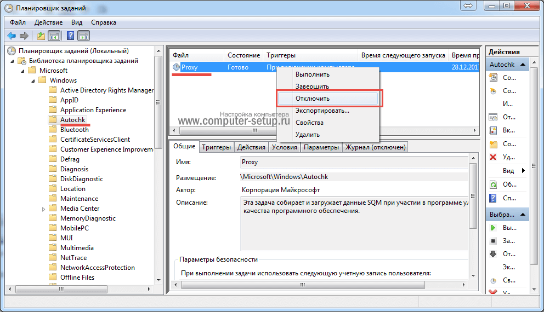This screenshot has width=544, height=312.
Task: Choose Отключить in the context menu
Action: (x=312, y=99)
